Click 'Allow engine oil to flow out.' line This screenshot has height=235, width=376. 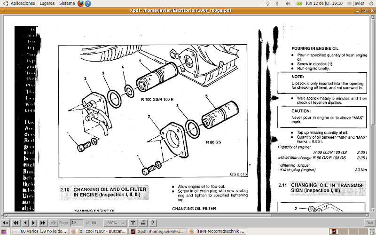pos(202,187)
